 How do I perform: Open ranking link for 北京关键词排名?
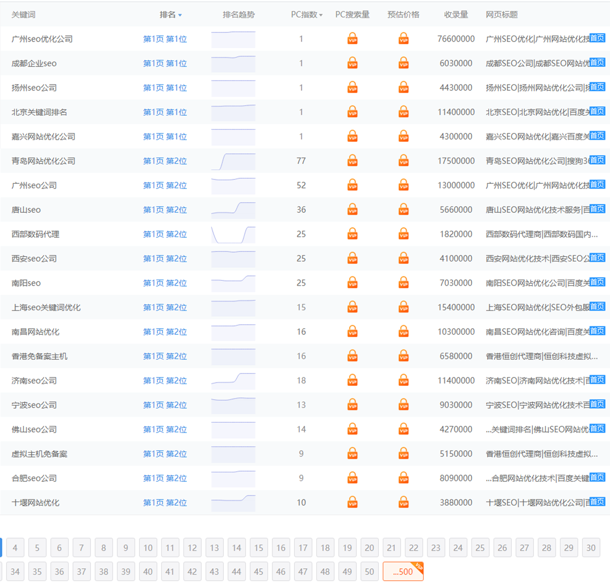click(x=165, y=112)
